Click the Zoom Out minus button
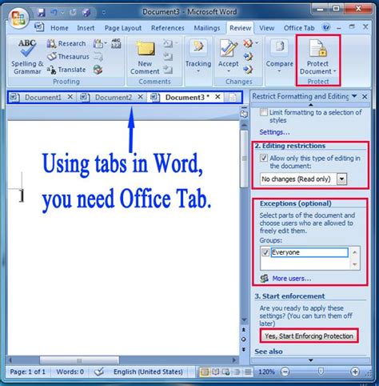The width and height of the screenshot is (379, 386). 285,372
